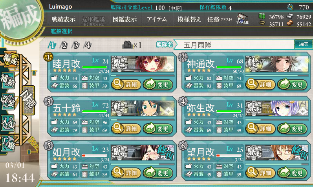
Task: Open the 改装 remodel sidebar icon
Action: pos(8,101)
